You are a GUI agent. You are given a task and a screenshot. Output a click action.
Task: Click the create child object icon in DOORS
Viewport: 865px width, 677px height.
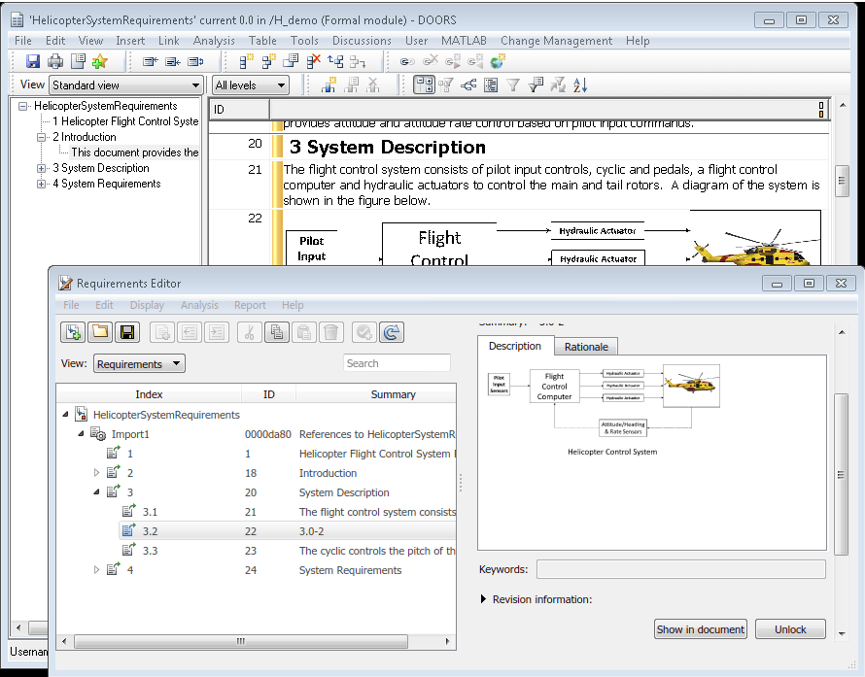(x=268, y=61)
